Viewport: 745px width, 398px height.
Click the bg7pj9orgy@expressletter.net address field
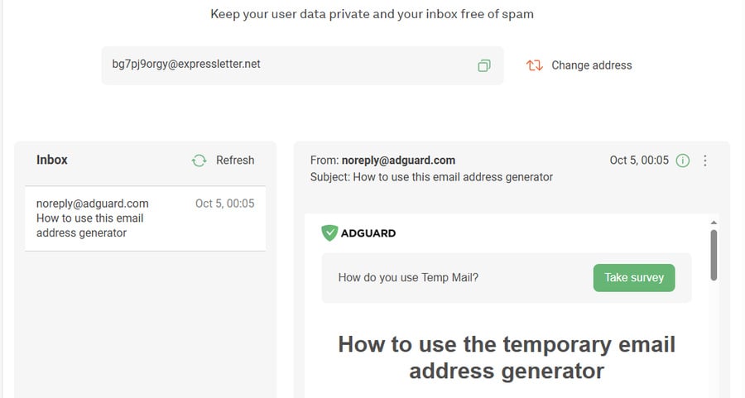(303, 65)
